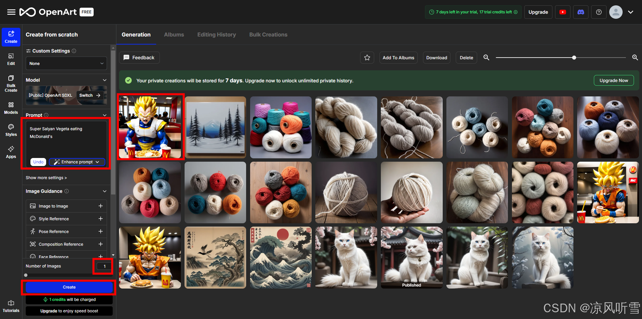Click the Number of Images slider handle
The width and height of the screenshot is (642, 319).
[x=26, y=275]
